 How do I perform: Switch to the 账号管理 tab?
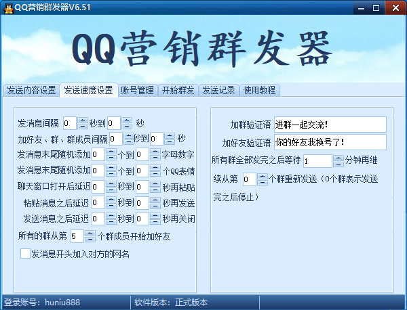click(x=137, y=90)
